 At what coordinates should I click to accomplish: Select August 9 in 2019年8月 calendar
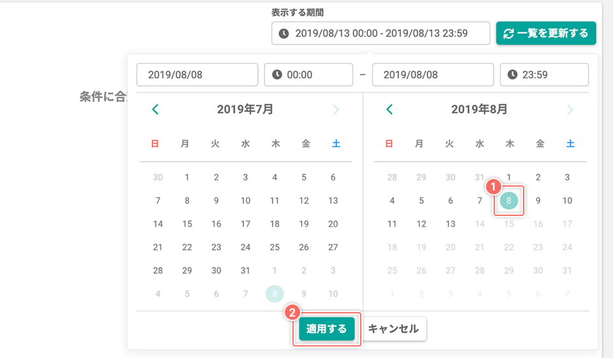(x=538, y=201)
